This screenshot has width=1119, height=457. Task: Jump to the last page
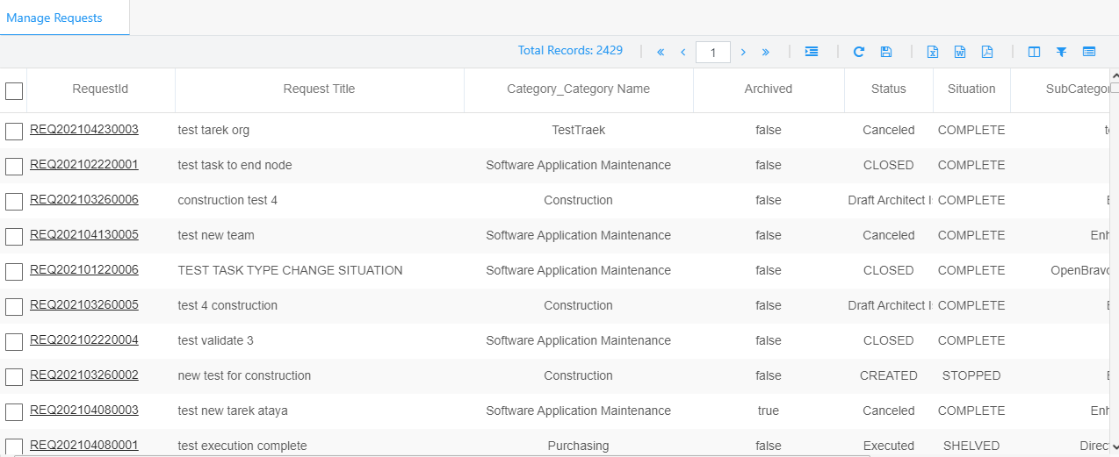coord(766,52)
